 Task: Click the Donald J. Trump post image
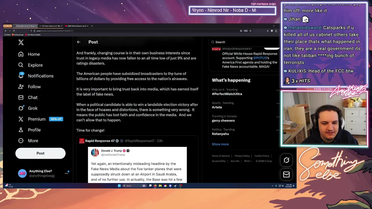[x=137, y=165]
